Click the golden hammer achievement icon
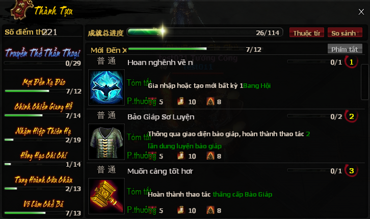This screenshot has height=219, width=370. point(107,196)
